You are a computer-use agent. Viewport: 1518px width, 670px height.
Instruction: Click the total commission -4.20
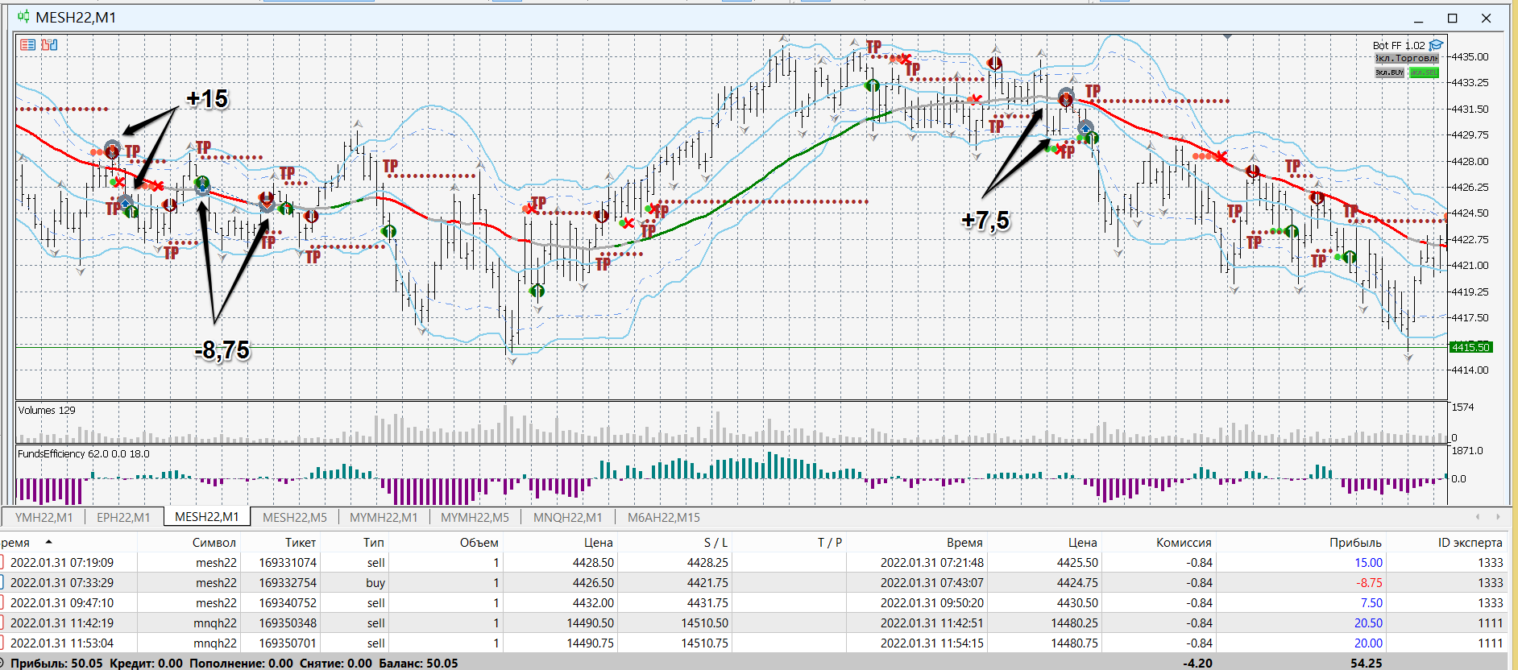tap(1197, 663)
